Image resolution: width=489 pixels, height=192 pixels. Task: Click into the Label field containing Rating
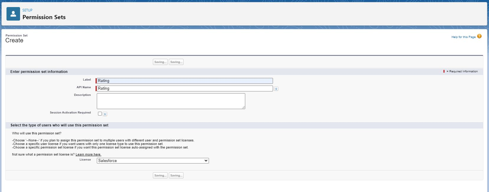tap(185, 81)
